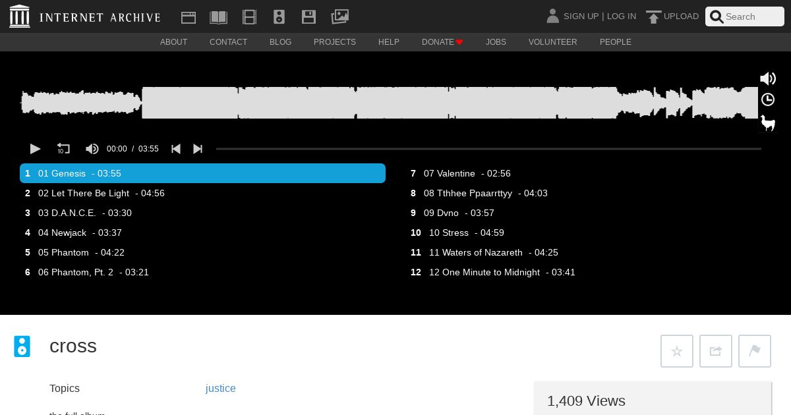
Task: Start playback with the play button
Action: tap(36, 149)
